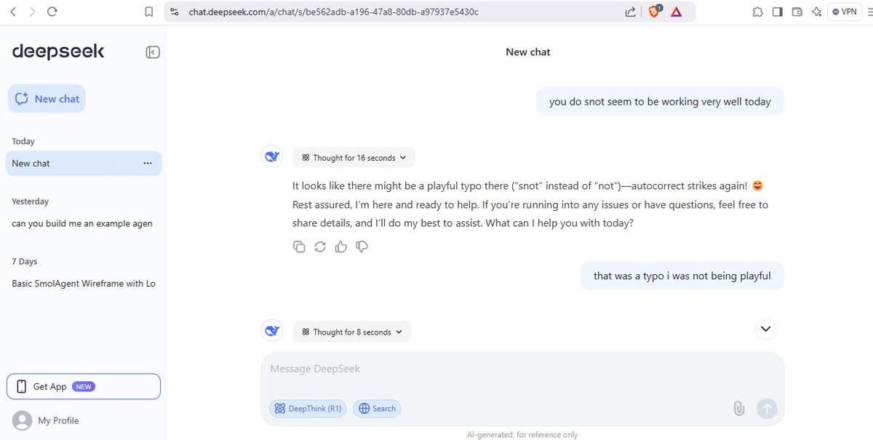Viewport: 873px width, 440px height.
Task: Open the VPN button
Action: click(845, 12)
